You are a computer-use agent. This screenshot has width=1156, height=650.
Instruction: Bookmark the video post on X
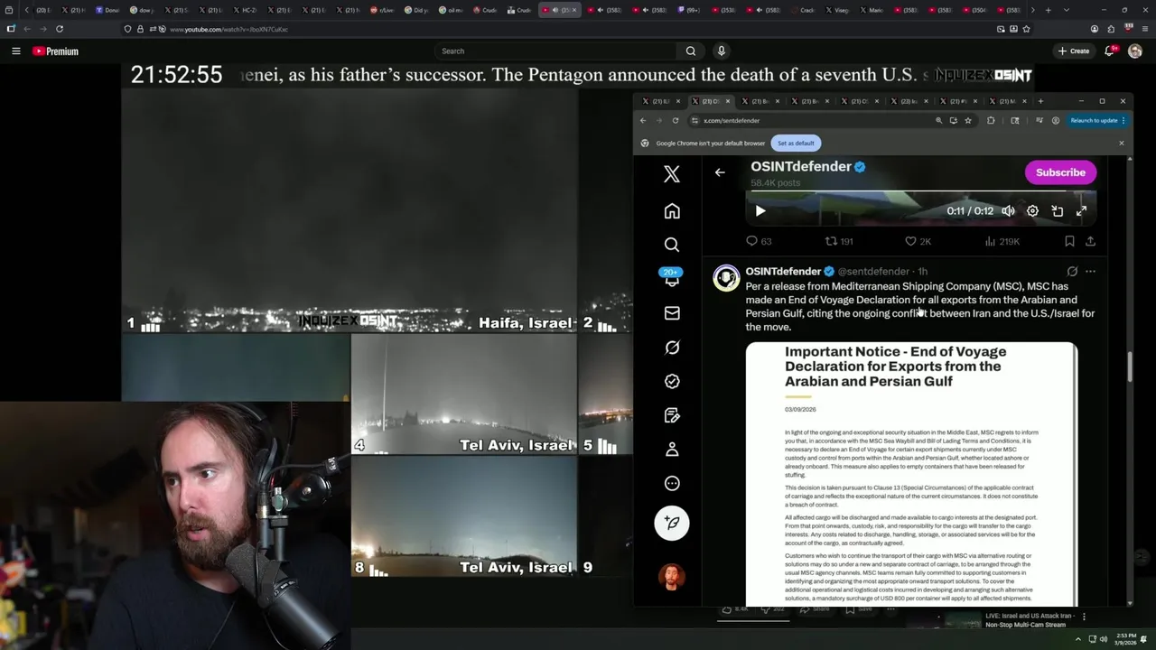tap(1069, 241)
